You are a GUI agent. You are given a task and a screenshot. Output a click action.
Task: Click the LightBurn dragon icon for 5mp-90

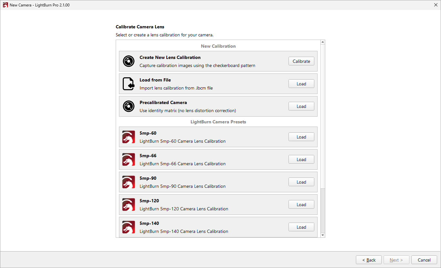click(x=129, y=182)
